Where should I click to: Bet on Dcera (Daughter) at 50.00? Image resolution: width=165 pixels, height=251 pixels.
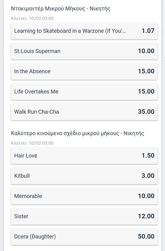[x=84, y=237]
